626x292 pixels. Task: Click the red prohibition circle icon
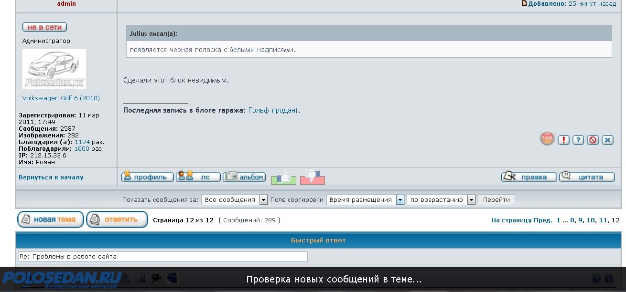tap(593, 140)
